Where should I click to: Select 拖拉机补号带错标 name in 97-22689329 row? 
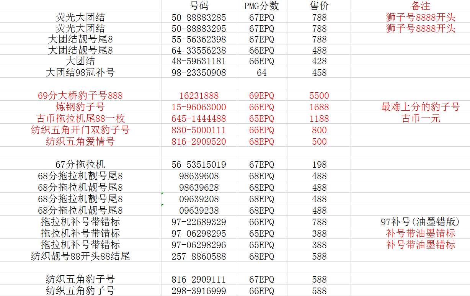click(80, 222)
